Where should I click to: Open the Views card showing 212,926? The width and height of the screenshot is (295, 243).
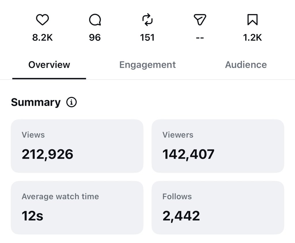(77, 146)
